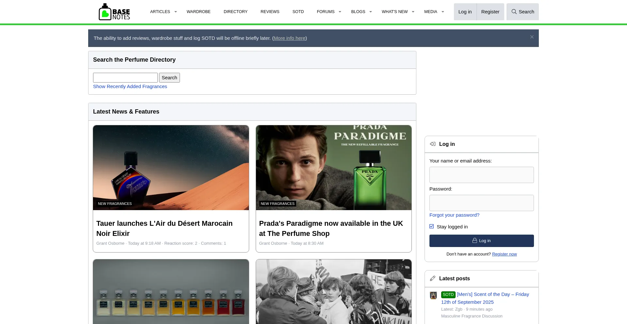
Task: Open the black-and-white crowd photo
Action: click(x=334, y=292)
